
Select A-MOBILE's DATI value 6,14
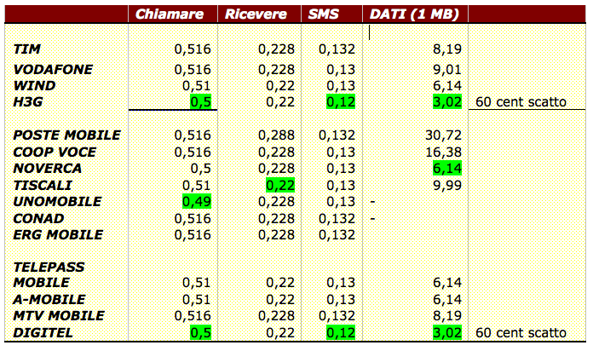[x=447, y=300]
